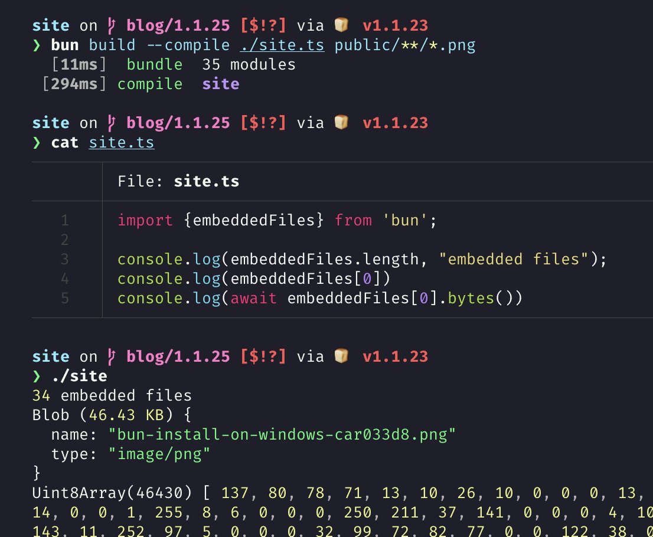Click the byte value '211'
Image resolution: width=653 pixels, height=537 pixels.
404,512
